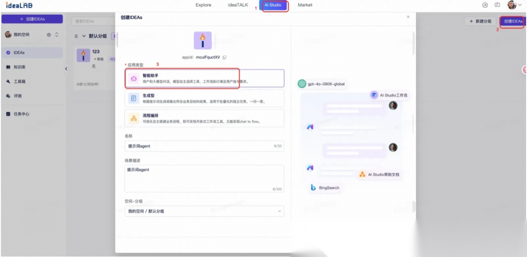Focus the 搜索IDEAs search field

(x=93, y=21)
